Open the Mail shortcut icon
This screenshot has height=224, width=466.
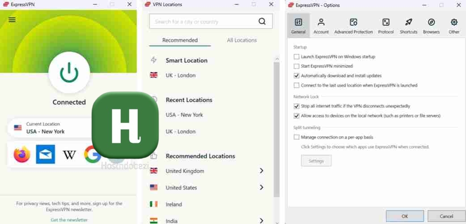46,155
